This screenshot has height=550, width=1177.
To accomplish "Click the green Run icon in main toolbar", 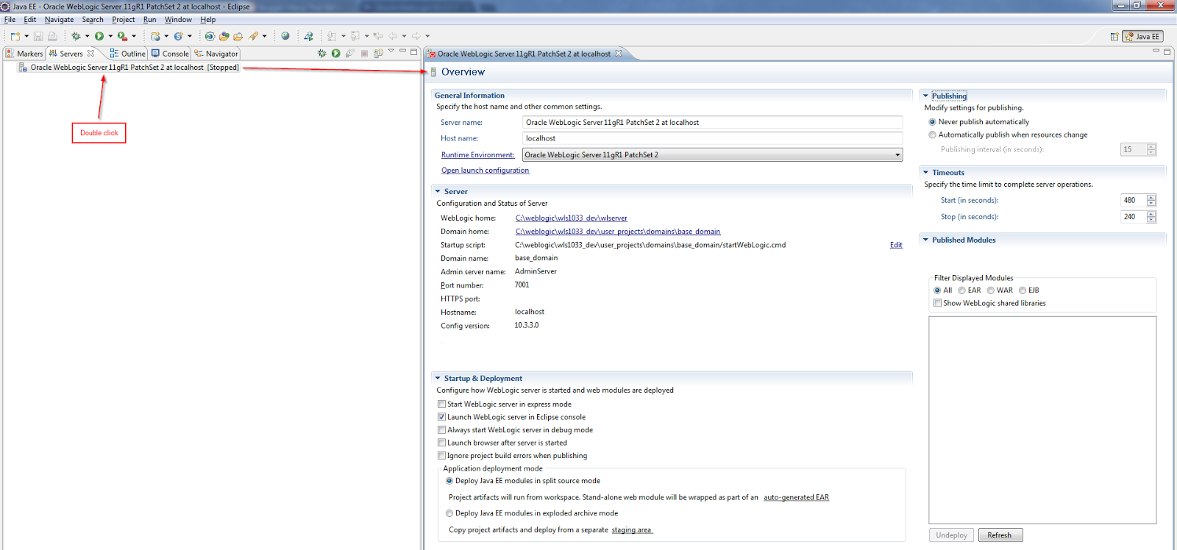I will [99, 36].
